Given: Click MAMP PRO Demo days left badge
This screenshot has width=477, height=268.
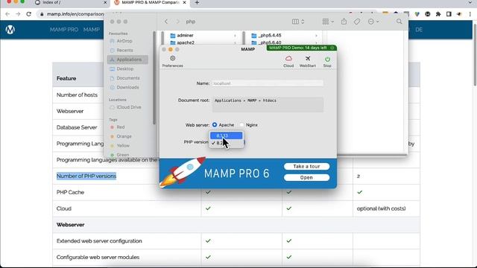Looking at the screenshot, I should 301,48.
